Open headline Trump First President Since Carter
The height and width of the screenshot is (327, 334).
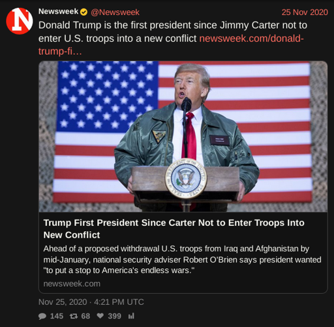174,229
